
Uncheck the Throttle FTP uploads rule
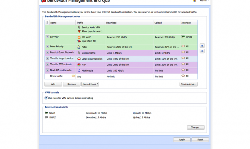point(47,64)
